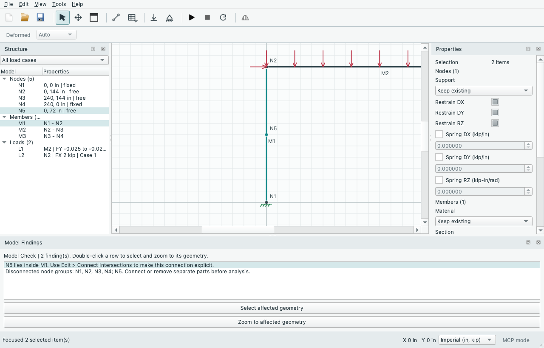Toggle the Restrain DX checkbox
The image size is (544, 348).
coord(495,102)
